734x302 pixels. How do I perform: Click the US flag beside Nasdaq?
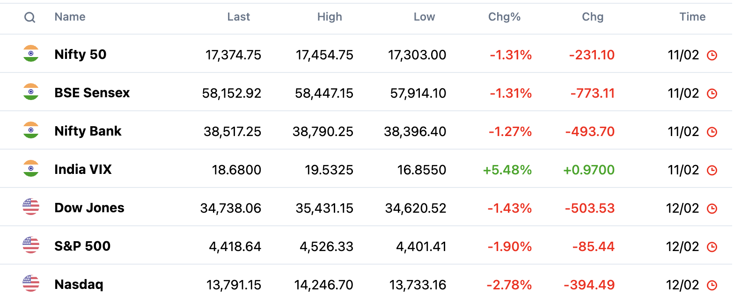[x=31, y=284]
